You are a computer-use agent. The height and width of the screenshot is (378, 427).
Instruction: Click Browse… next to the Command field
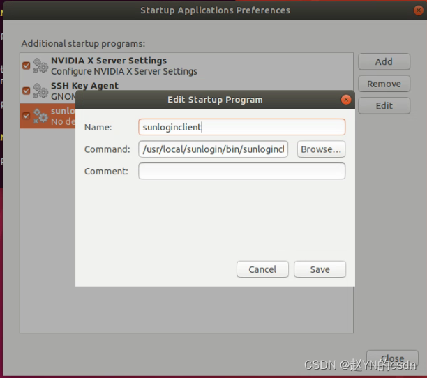coord(321,149)
